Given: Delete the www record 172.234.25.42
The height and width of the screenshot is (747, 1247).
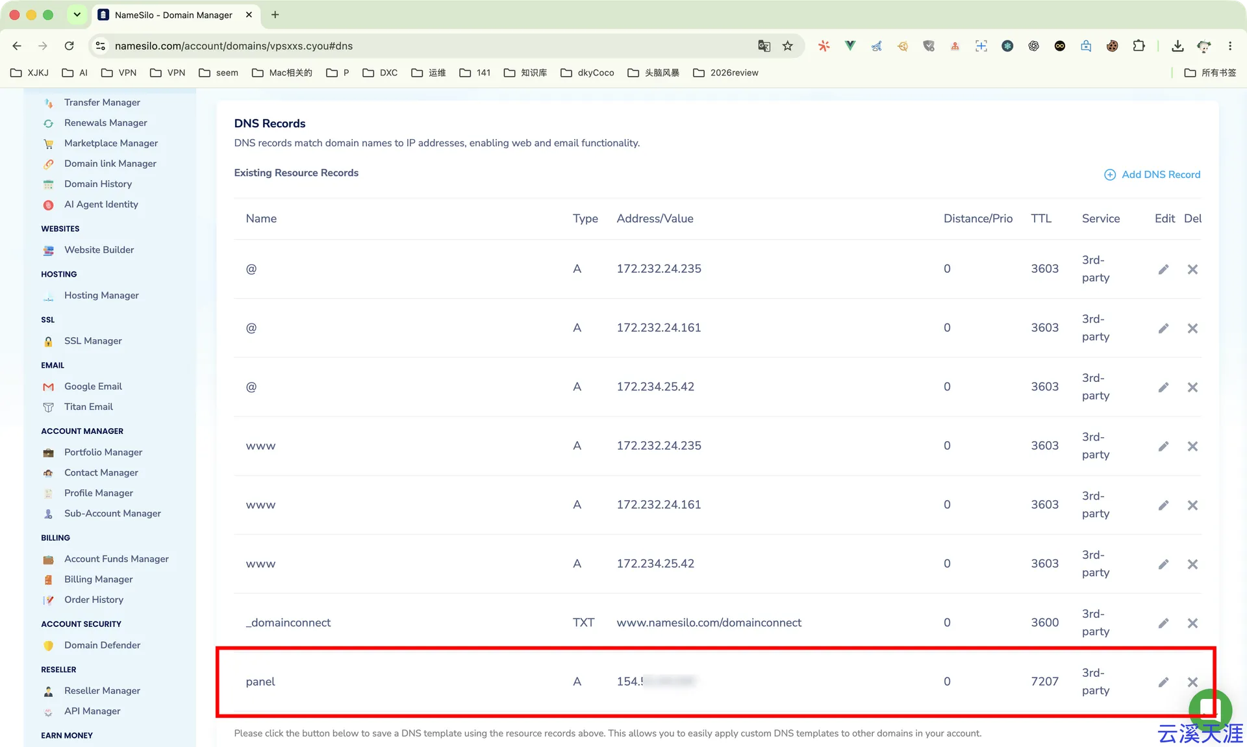Looking at the screenshot, I should (x=1192, y=564).
